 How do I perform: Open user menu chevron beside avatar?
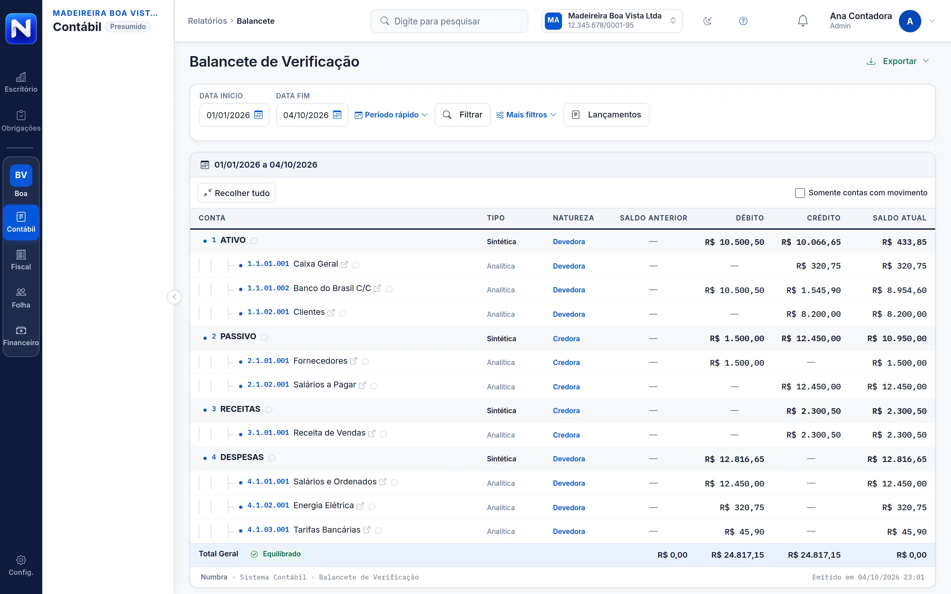pos(933,21)
